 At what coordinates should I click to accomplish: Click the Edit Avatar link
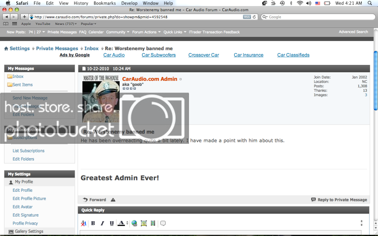click(23, 206)
